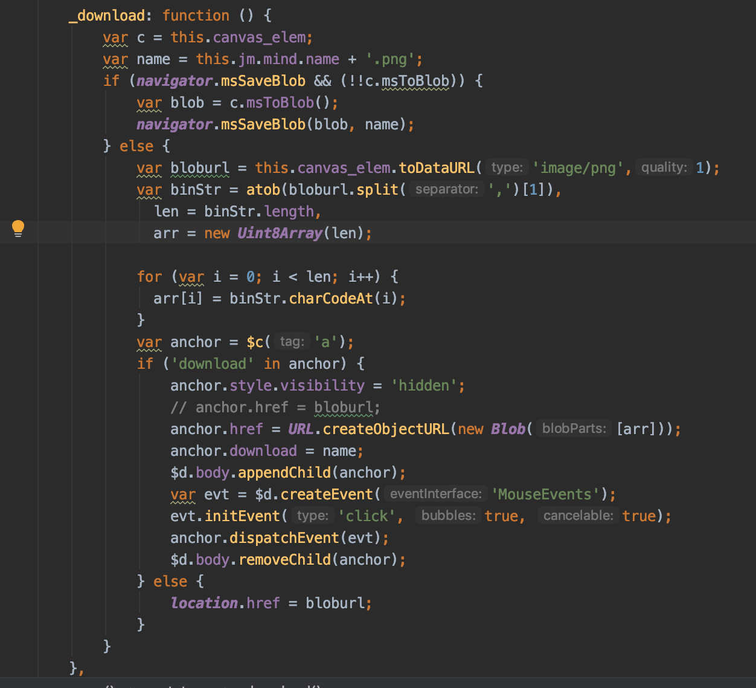Click the atob function call

click(263, 190)
